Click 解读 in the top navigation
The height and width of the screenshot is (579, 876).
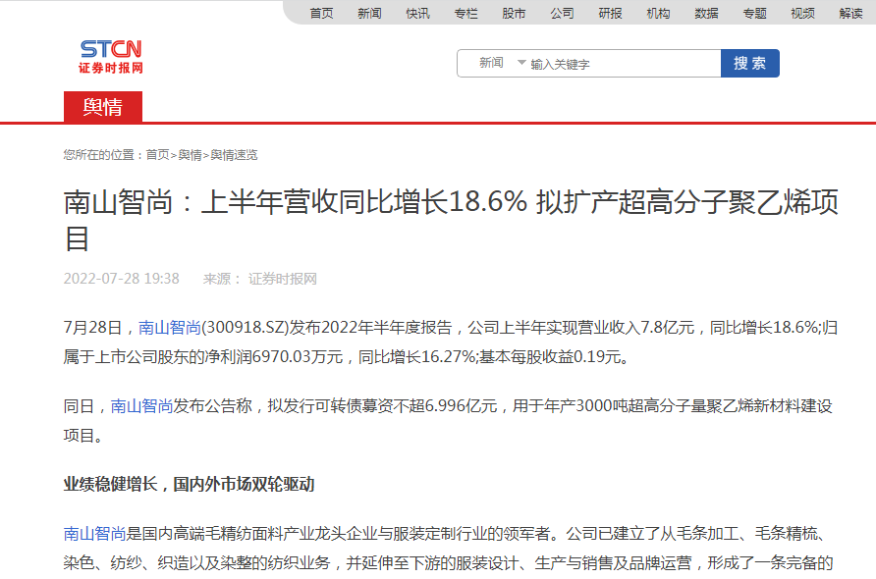(x=850, y=13)
